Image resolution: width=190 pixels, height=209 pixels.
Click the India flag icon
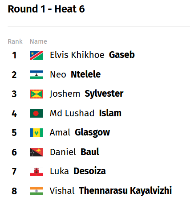[36, 191]
